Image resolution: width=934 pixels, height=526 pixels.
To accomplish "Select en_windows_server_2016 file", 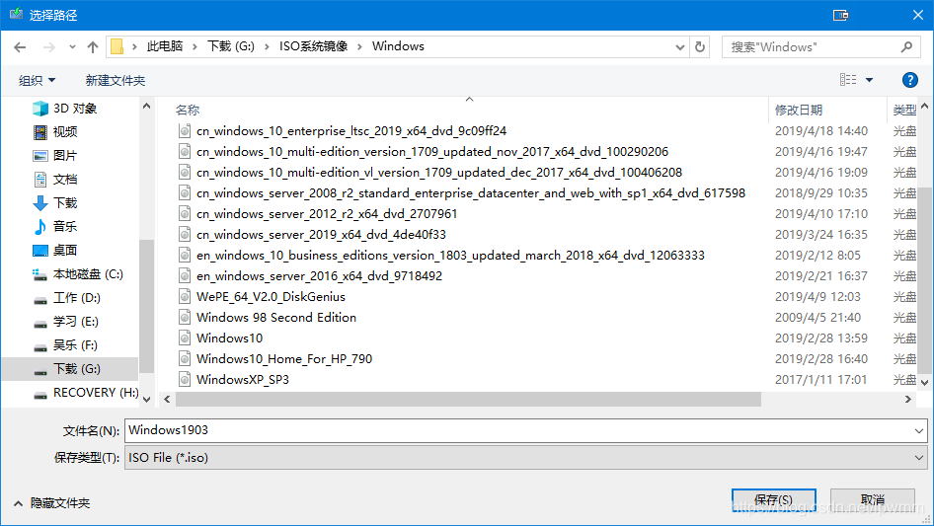I will [x=319, y=276].
